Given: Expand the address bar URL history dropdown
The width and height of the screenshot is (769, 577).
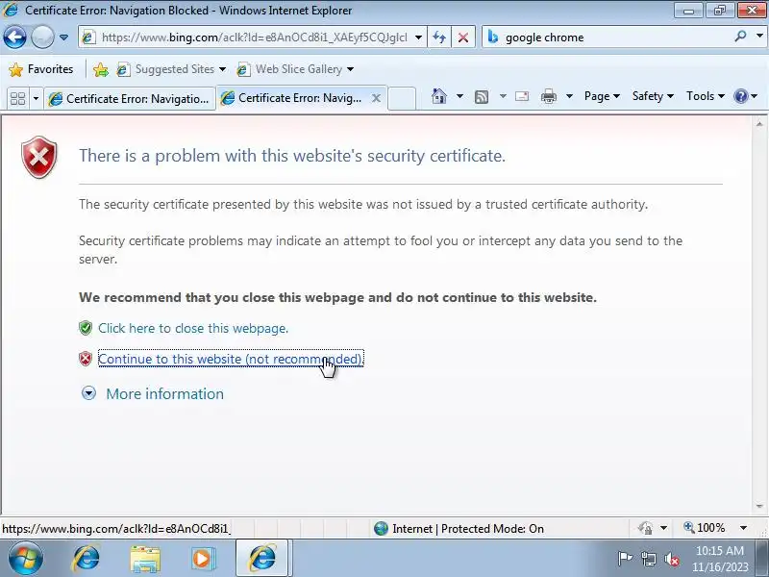Looking at the screenshot, I should (x=418, y=38).
